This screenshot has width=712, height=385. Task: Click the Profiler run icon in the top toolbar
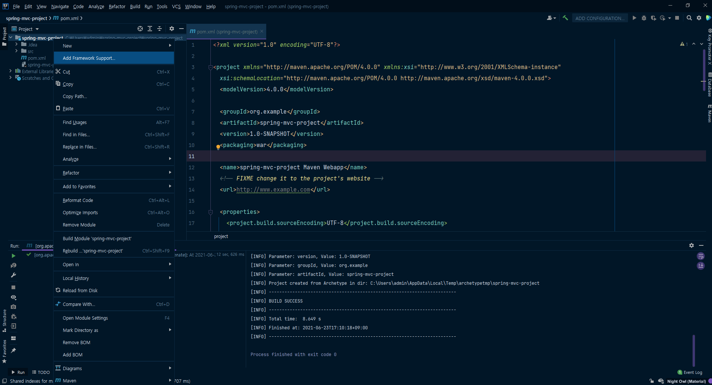coord(663,18)
